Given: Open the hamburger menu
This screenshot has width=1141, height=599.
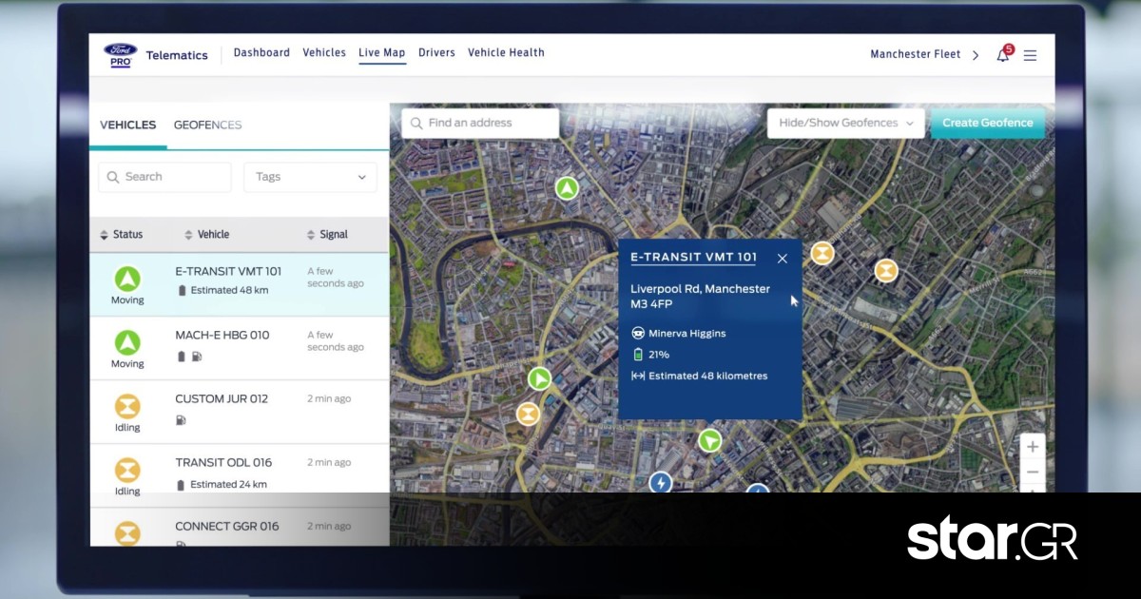Looking at the screenshot, I should (1030, 55).
